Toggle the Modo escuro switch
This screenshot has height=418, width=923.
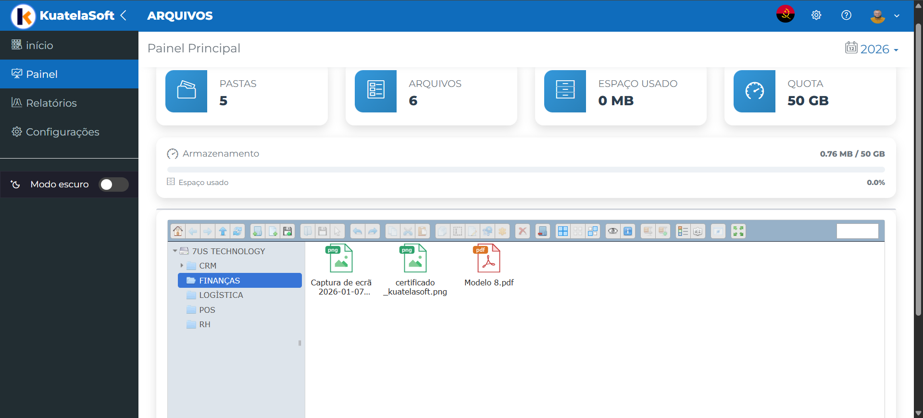(113, 184)
